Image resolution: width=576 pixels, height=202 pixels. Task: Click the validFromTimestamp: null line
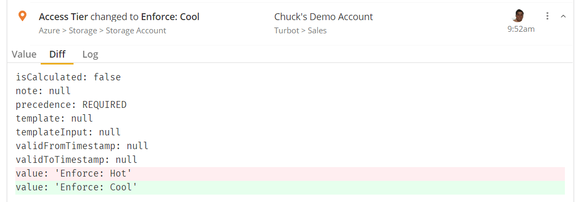(x=82, y=146)
